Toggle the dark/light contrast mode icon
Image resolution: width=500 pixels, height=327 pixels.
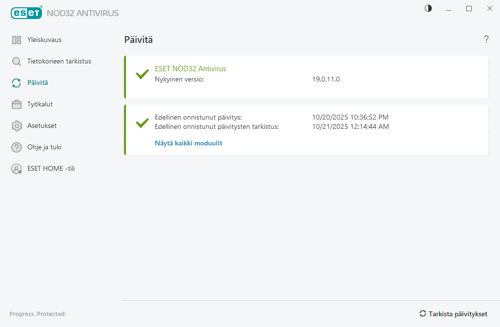[x=428, y=8]
